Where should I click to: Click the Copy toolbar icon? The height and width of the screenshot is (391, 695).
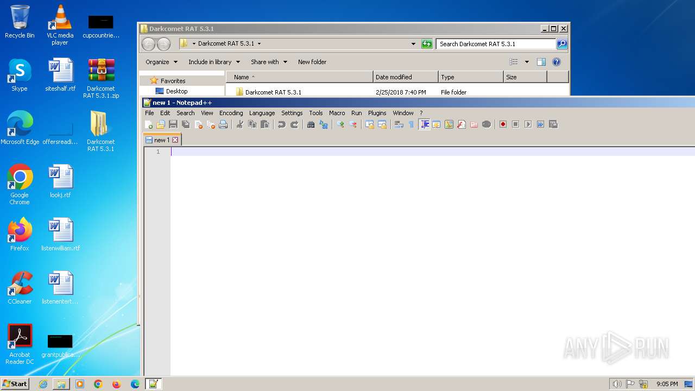pyautogui.click(x=252, y=124)
